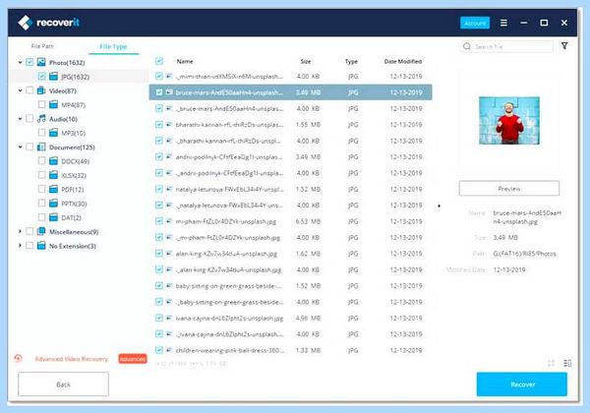Click the MP4(87) folder icon

click(x=53, y=104)
